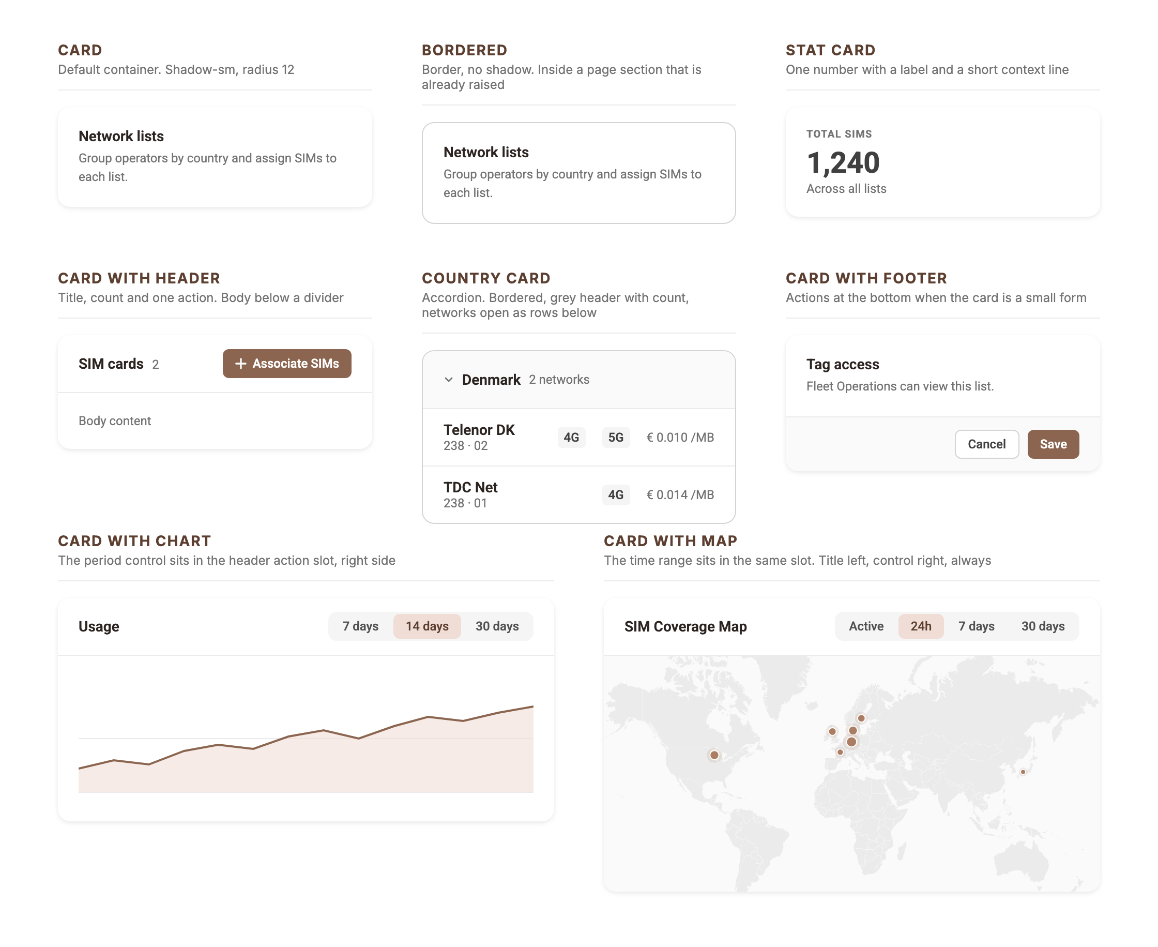Click the 4G badge on Telenor DK
Image resolution: width=1158 pixels, height=947 pixels.
571,438
